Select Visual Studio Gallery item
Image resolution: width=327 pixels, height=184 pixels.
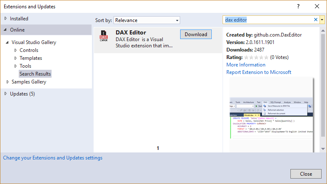click(x=34, y=42)
